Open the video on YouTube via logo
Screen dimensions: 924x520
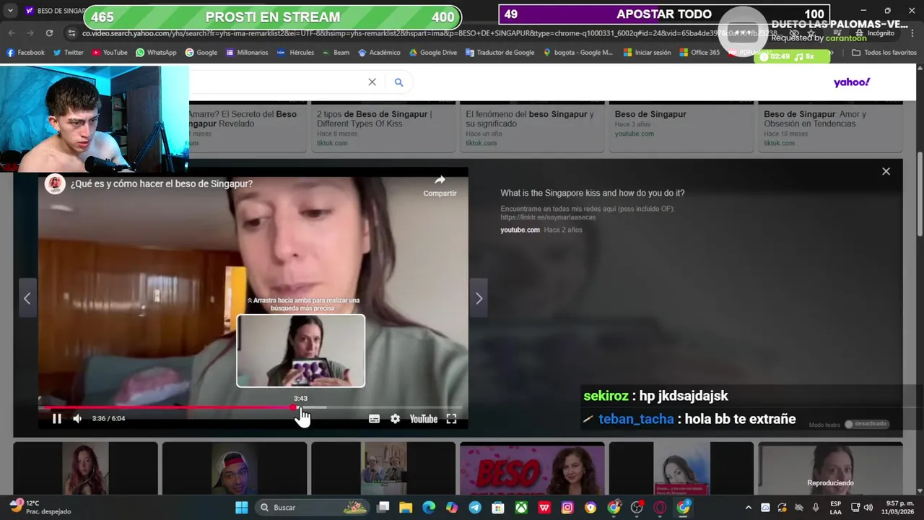[x=423, y=419]
